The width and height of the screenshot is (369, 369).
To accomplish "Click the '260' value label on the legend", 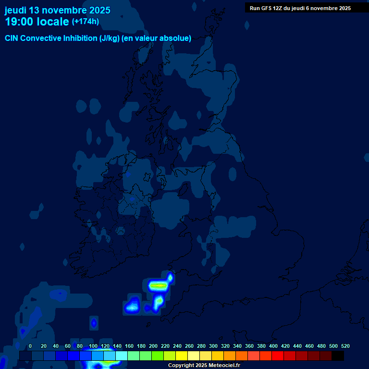I will coord(189,346).
